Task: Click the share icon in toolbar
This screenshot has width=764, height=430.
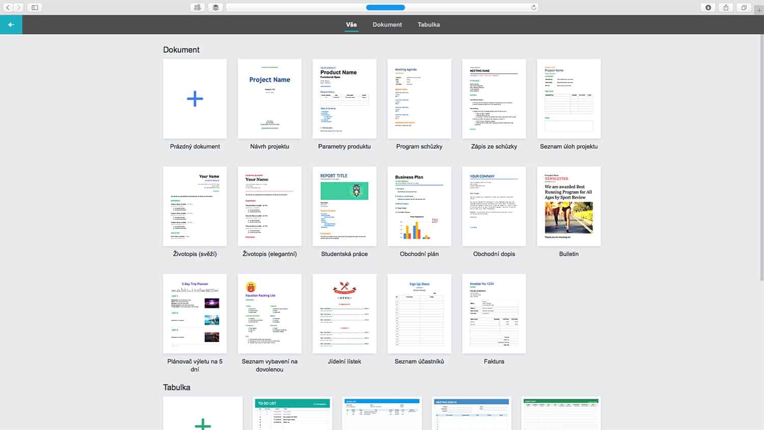Action: [726, 8]
